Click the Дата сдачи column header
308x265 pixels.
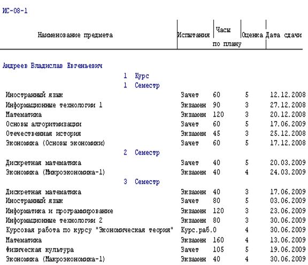click(283, 35)
